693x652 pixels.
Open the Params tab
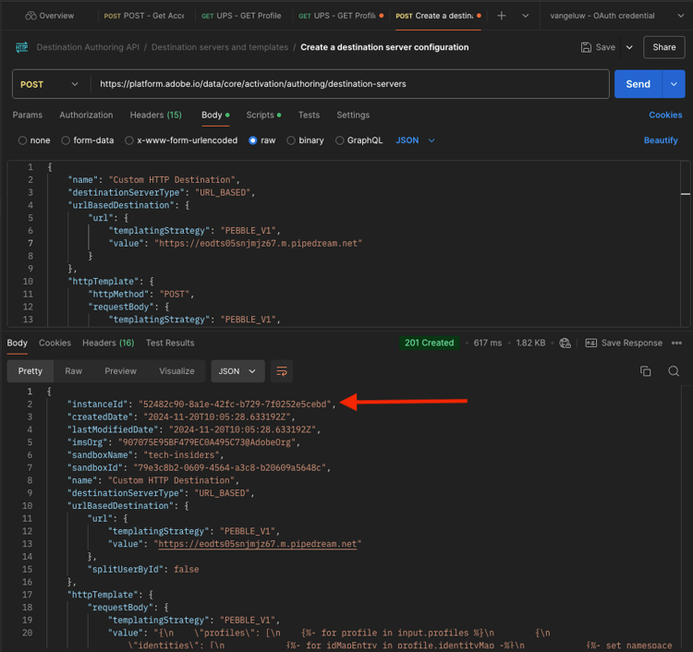(28, 115)
